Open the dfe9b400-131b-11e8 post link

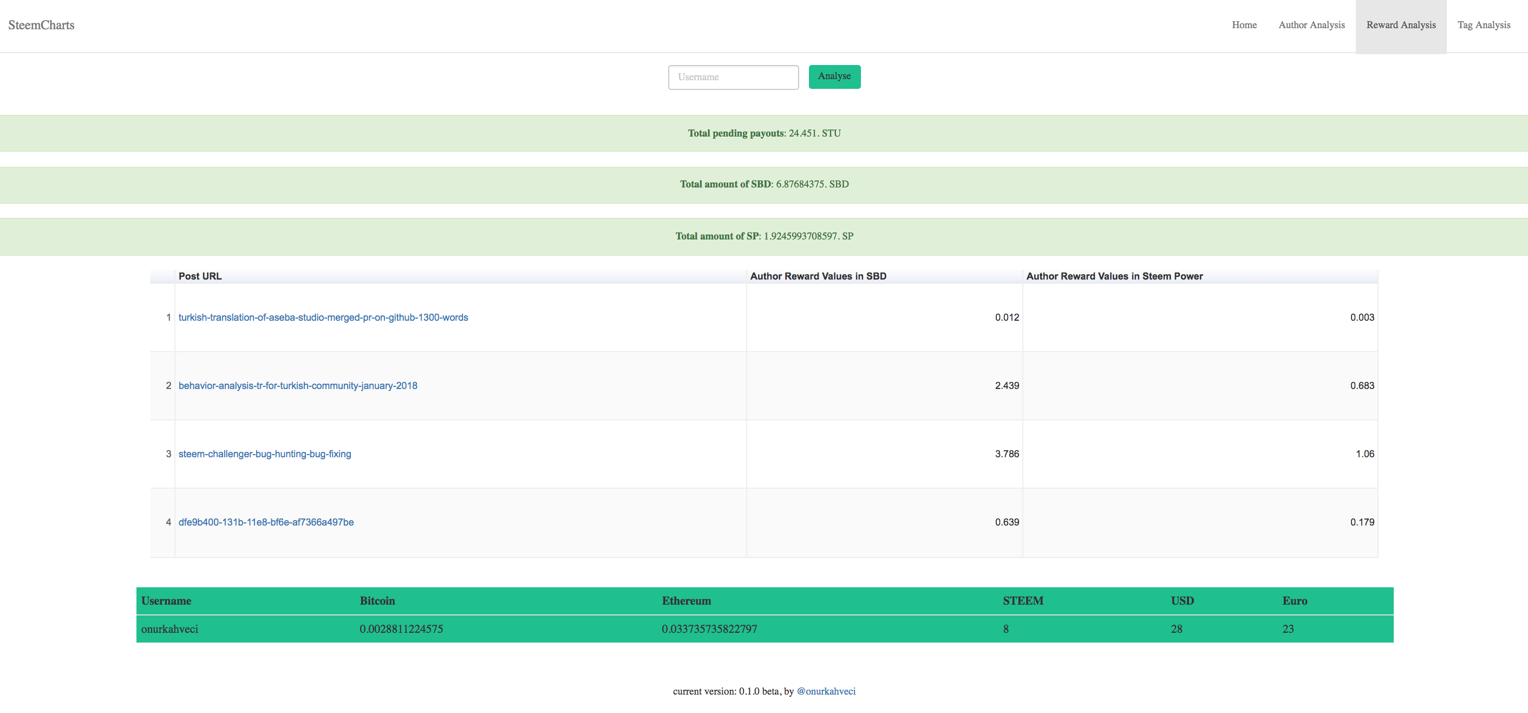pyautogui.click(x=266, y=522)
